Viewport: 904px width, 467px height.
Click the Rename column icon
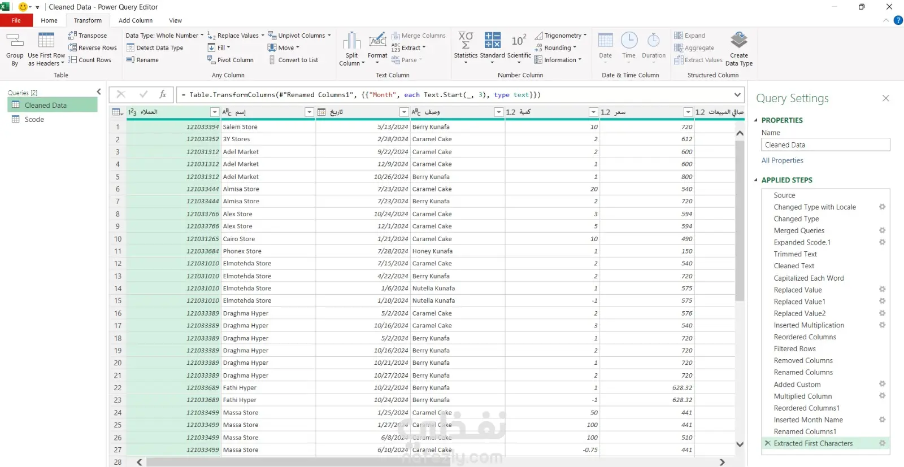point(130,60)
